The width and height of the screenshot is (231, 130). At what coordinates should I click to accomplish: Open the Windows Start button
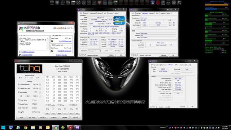pos(3,127)
